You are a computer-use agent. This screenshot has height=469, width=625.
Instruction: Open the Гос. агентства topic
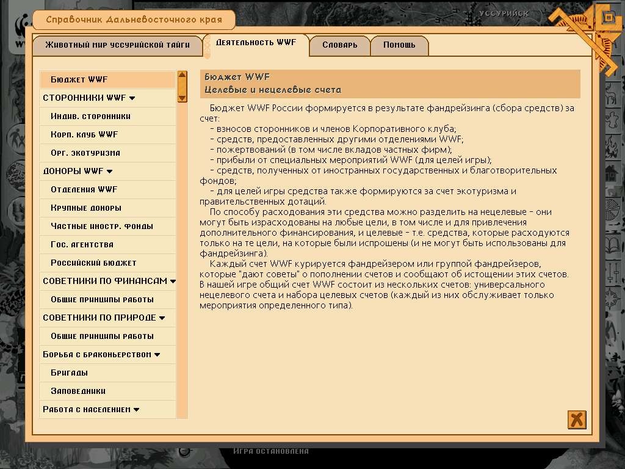coord(107,244)
